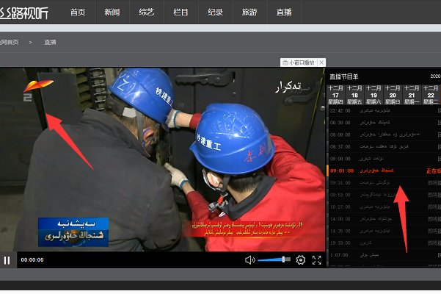Enter fullscreen mode
Image resolution: width=441 pixels, height=294 pixels.
(x=317, y=260)
